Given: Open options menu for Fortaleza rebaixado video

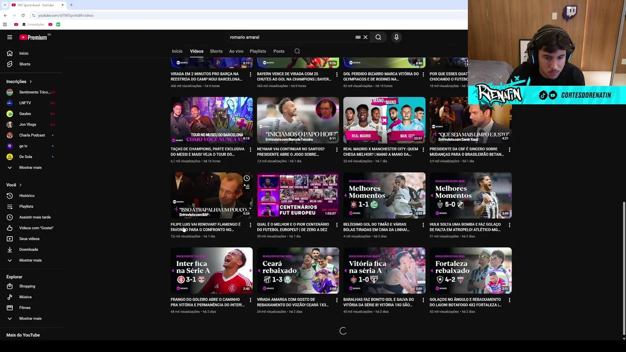Looking at the screenshot, I should point(509,301).
